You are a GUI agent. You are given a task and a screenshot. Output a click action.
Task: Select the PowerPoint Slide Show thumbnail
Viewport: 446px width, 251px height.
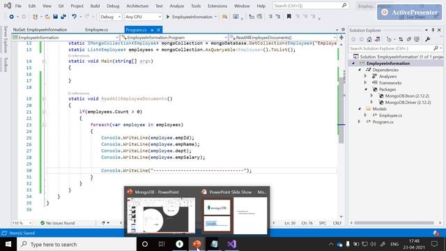coord(236,215)
